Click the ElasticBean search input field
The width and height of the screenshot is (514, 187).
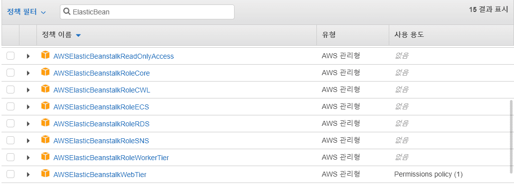[147, 12]
